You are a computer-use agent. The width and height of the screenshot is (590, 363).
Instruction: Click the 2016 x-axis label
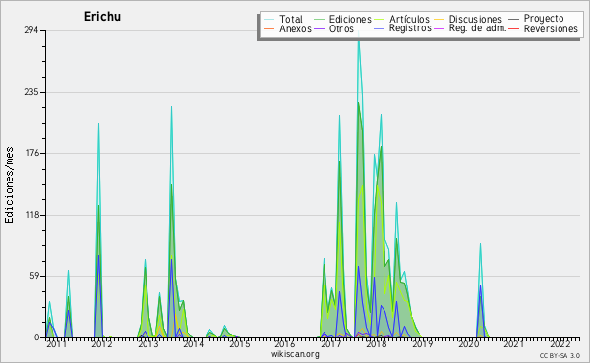(285, 343)
